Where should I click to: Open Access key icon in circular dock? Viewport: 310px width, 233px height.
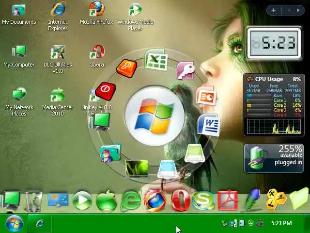(185, 70)
